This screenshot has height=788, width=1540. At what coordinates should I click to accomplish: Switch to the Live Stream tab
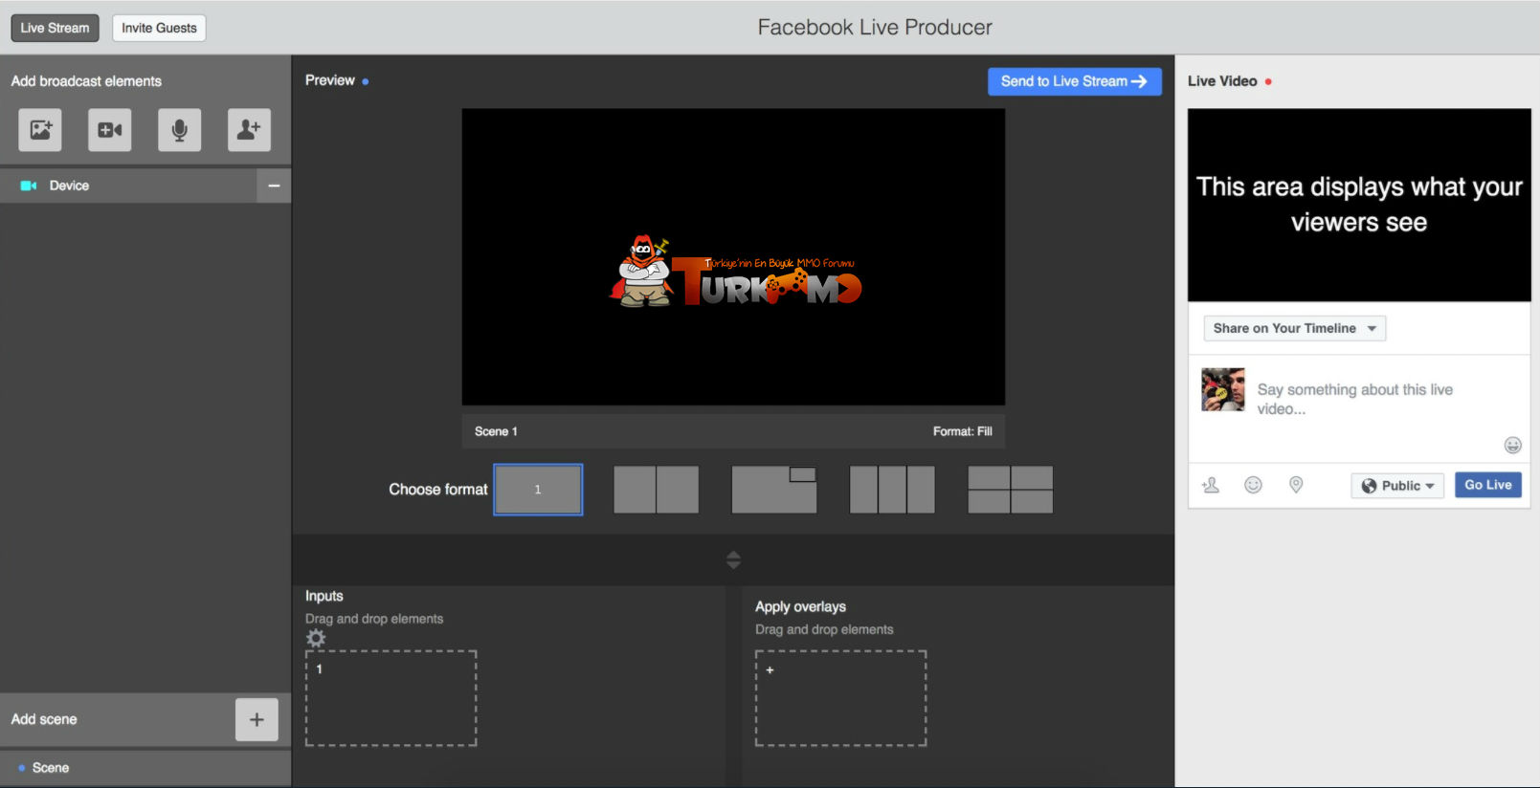tap(55, 28)
